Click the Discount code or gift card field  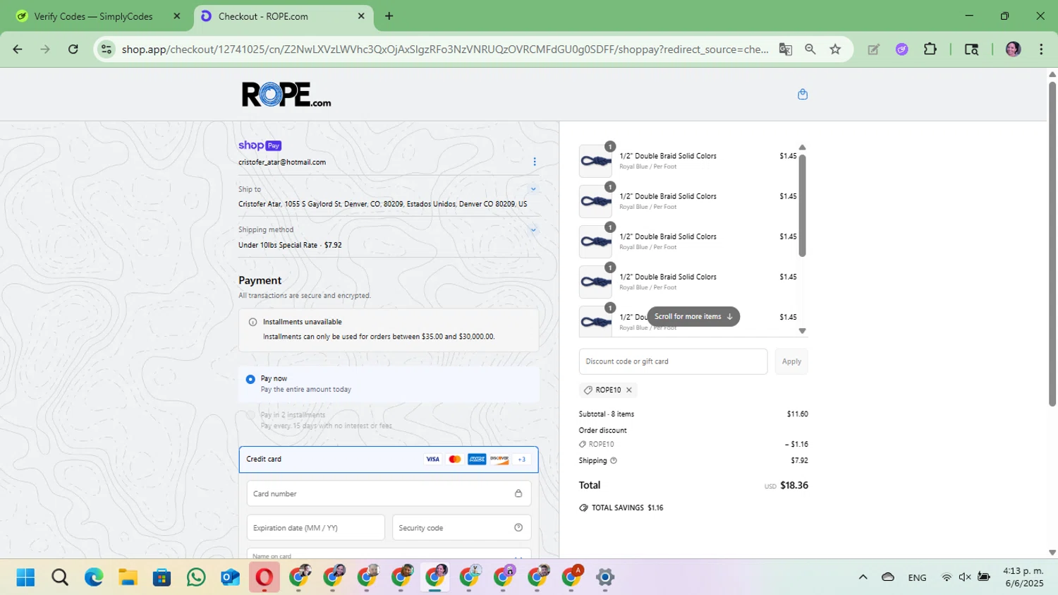point(673,361)
